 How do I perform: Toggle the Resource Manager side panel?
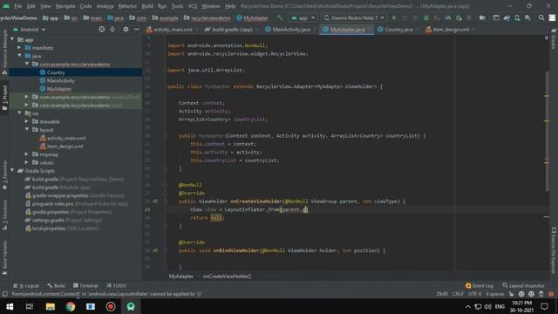4,52
